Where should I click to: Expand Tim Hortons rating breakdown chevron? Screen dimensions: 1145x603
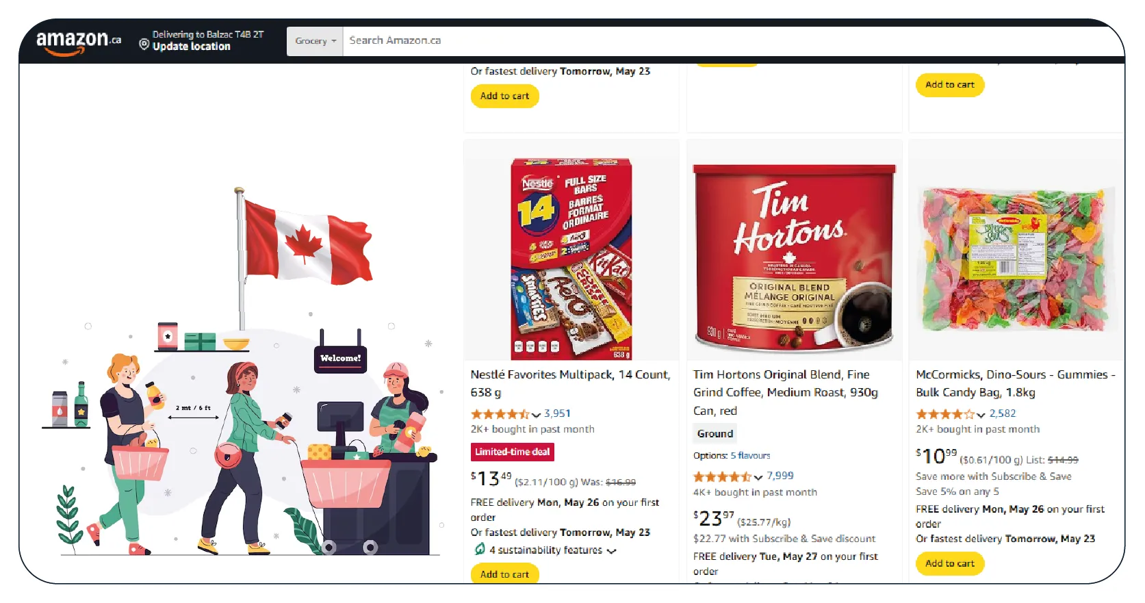758,477
